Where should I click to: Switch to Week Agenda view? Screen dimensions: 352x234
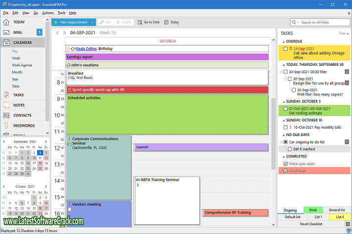[22, 65]
